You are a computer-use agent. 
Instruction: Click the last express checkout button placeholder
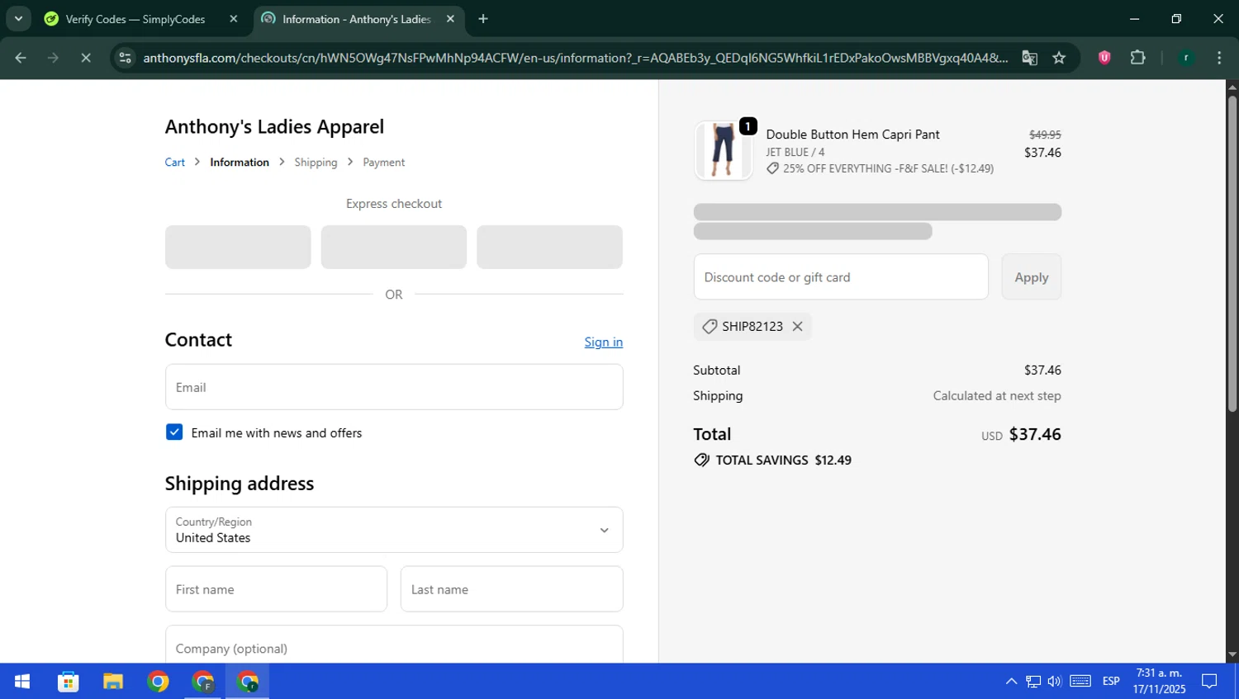coord(549,247)
